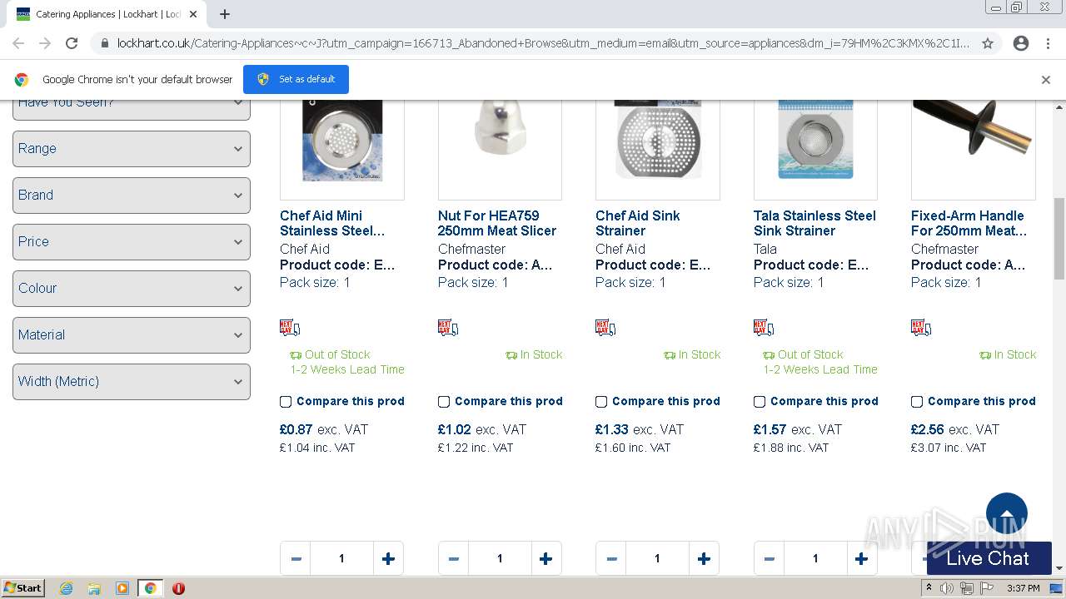
Task: Click the £2.56 exc. VAT price
Action: click(x=955, y=430)
